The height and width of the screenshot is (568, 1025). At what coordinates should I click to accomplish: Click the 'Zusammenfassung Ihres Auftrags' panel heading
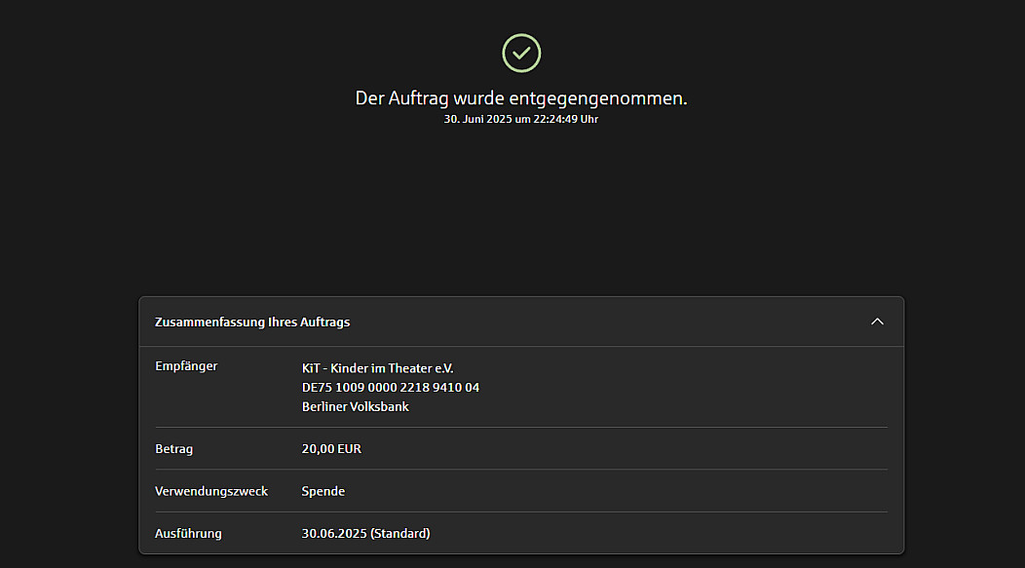pos(252,322)
